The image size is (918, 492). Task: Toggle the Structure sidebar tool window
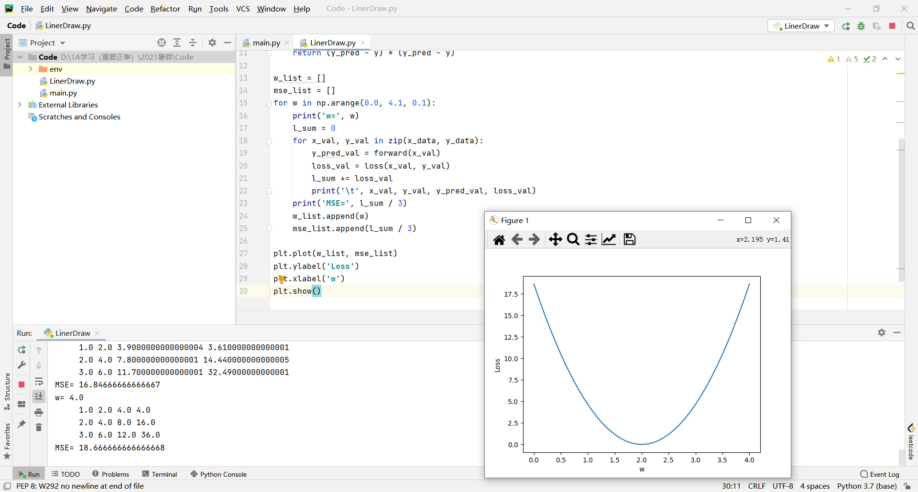click(7, 391)
